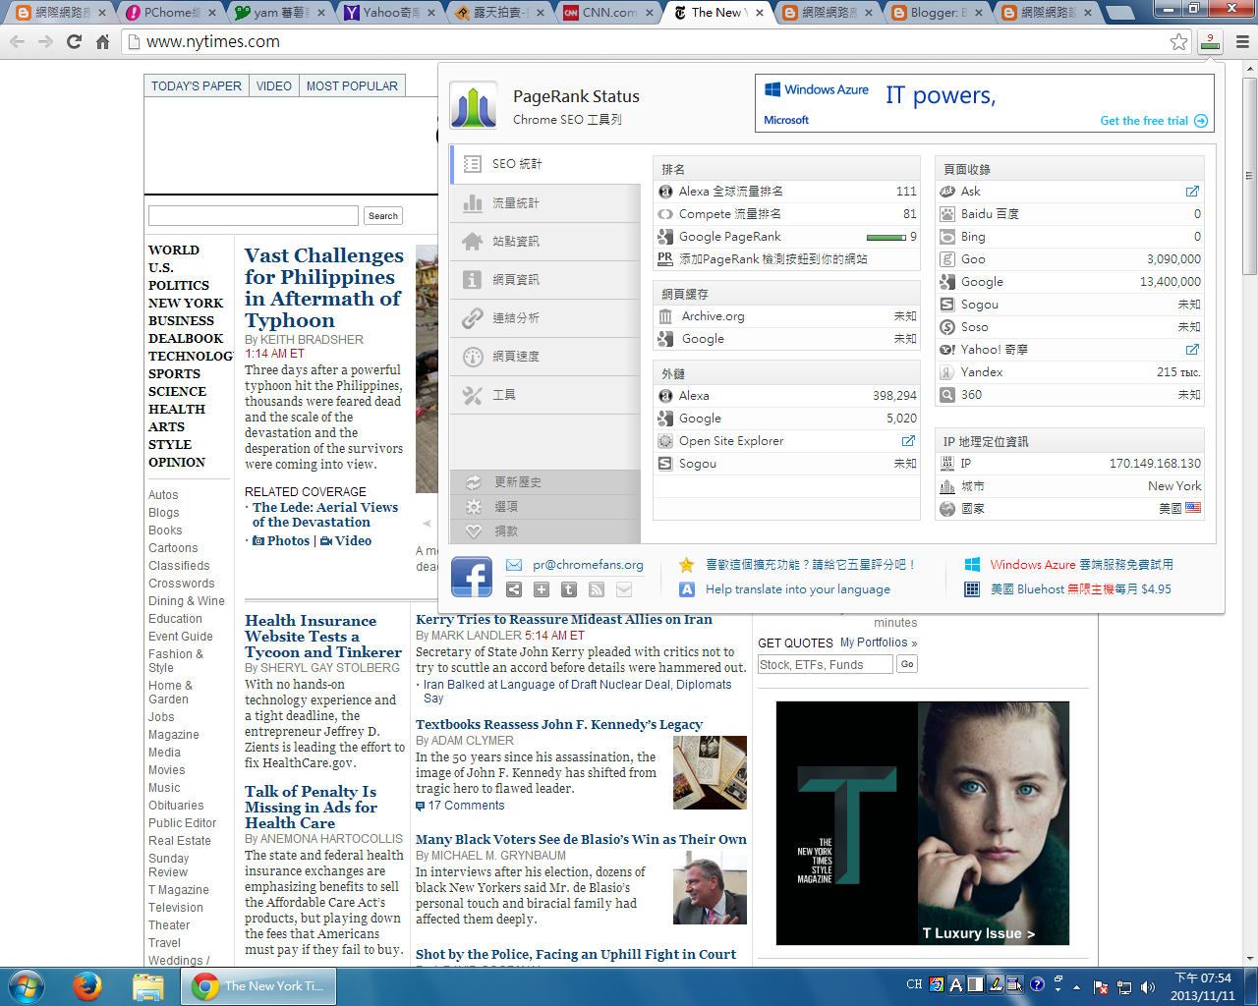Select the 連結分析 sidebar tab
The width and height of the screenshot is (1258, 1006).
tap(545, 318)
